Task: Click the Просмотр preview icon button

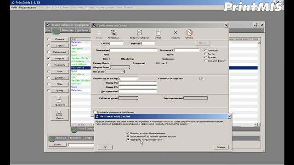Action: point(60,101)
